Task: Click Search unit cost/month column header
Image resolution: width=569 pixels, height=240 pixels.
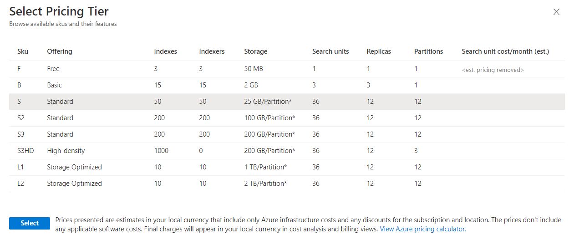Action: coord(505,51)
